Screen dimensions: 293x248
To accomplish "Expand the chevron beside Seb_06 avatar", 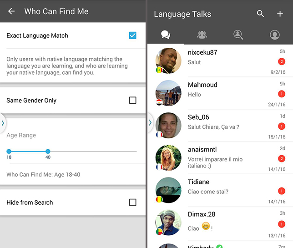I will point(150,122).
